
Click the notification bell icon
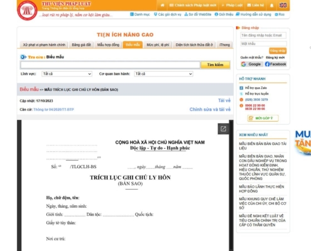(x=271, y=5)
